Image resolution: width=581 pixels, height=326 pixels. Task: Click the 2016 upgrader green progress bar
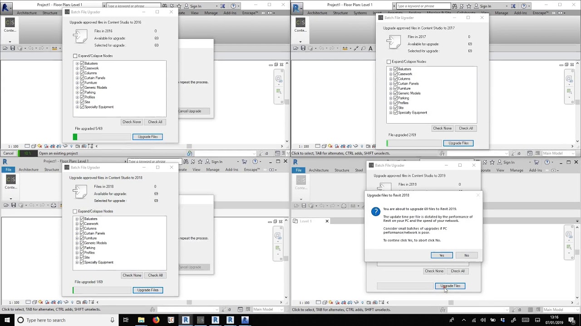(102, 137)
